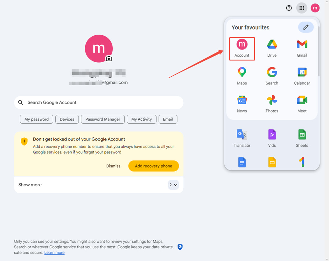The image size is (329, 261).
Task: Select the My password chip
Action: 37,119
